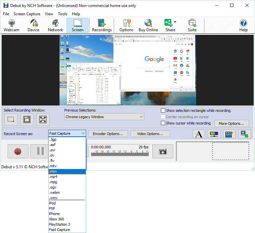Open the Screen Capture menu
This screenshot has height=233, width=255.
[x=27, y=14]
